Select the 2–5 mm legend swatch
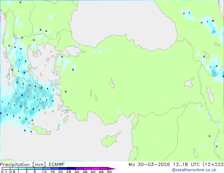Viewport: 224px width, 173px height. click(30, 168)
